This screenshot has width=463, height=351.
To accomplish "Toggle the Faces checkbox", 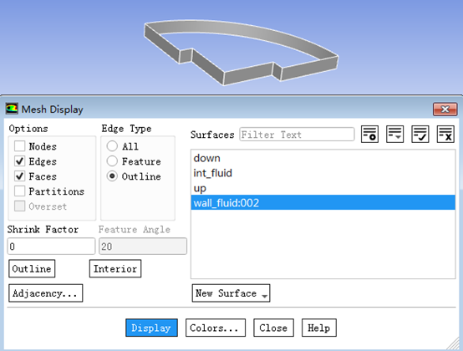I will tap(20, 176).
